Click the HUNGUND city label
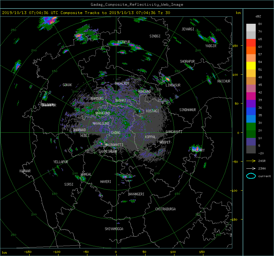This screenshot has width=274, height=256. pos(144,91)
